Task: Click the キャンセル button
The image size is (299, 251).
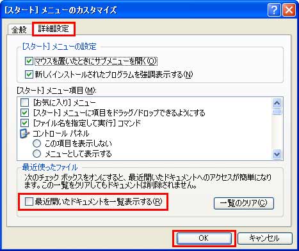Action: coord(264,238)
